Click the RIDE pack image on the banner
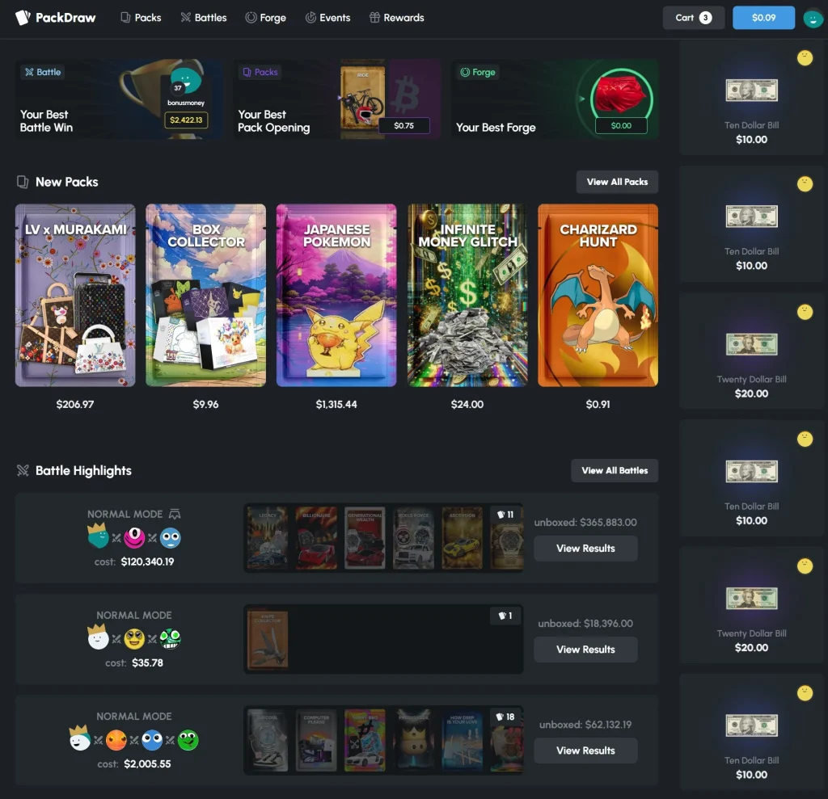Screen dimensions: 828x799 coord(362,99)
